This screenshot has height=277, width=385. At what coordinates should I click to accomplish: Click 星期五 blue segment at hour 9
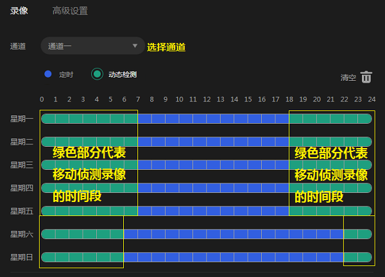(172, 211)
